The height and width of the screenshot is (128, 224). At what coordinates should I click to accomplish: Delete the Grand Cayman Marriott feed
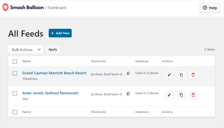pyautogui.click(x=193, y=75)
